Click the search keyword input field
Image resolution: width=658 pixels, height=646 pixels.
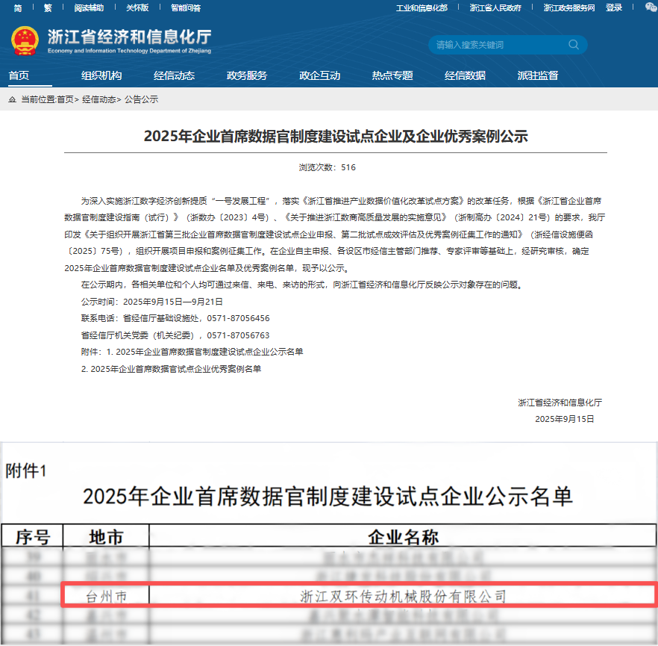click(x=492, y=45)
